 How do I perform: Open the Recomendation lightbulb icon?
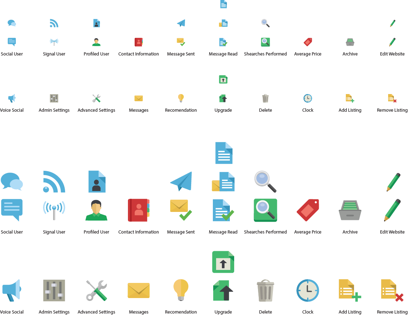click(x=181, y=290)
